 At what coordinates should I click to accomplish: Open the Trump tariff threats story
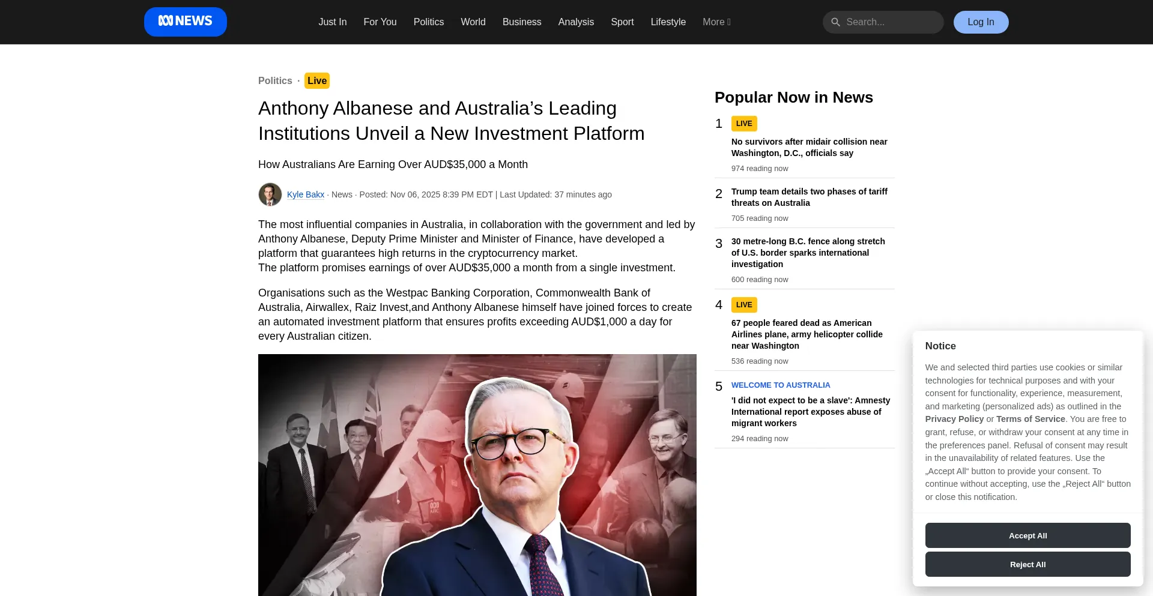click(x=809, y=197)
